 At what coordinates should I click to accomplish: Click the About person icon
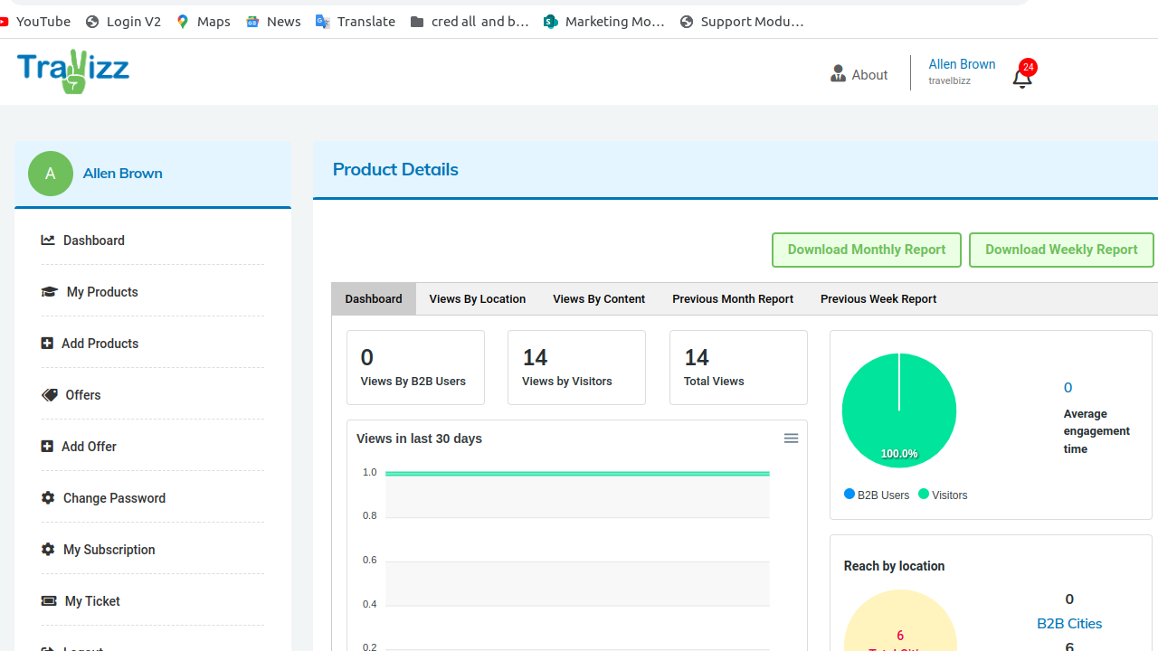coord(838,74)
